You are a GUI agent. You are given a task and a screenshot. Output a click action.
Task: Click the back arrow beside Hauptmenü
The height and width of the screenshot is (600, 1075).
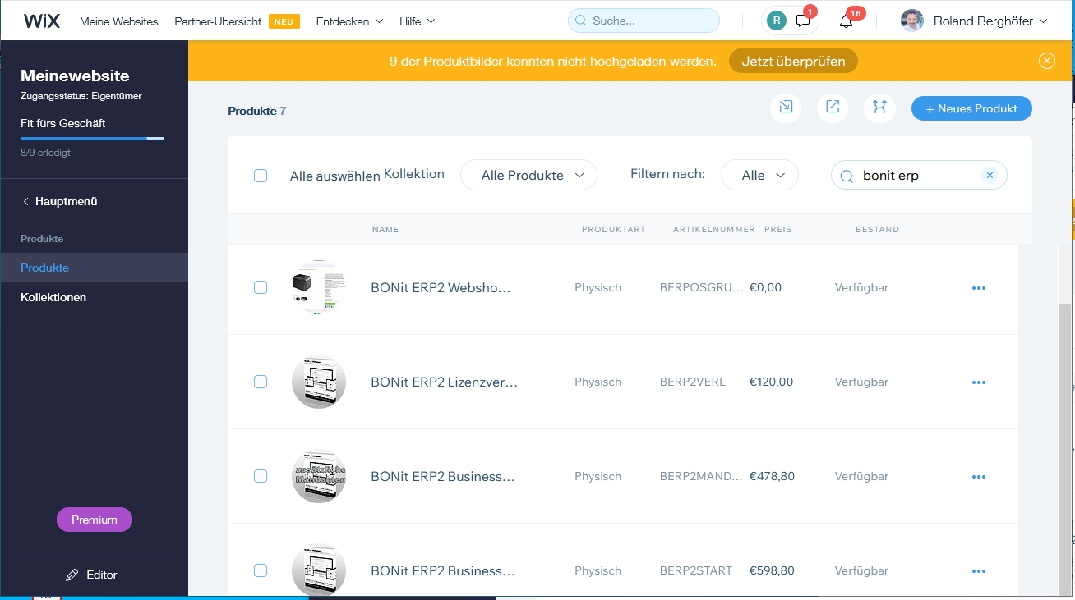click(x=25, y=201)
